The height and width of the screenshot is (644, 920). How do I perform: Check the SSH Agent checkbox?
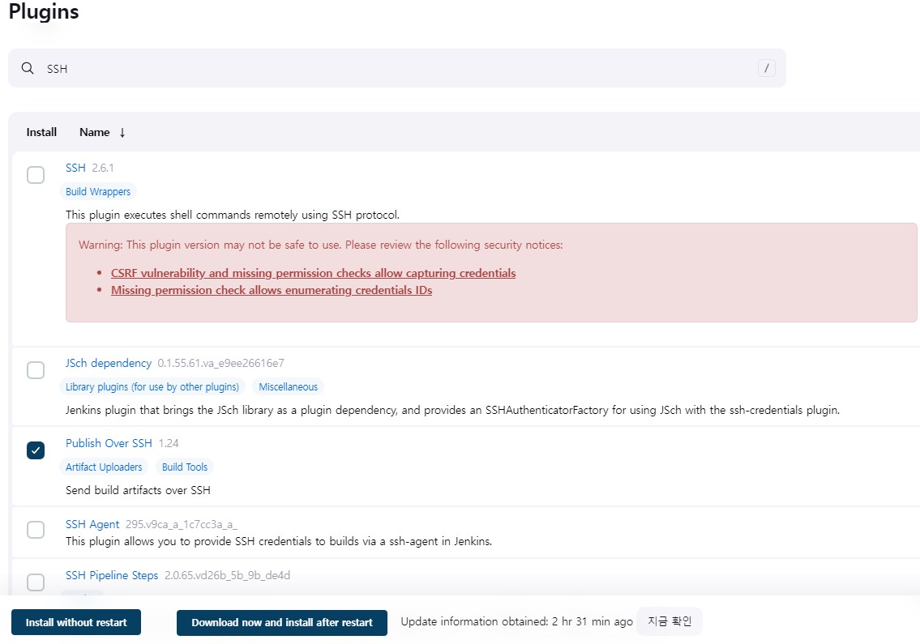click(36, 530)
